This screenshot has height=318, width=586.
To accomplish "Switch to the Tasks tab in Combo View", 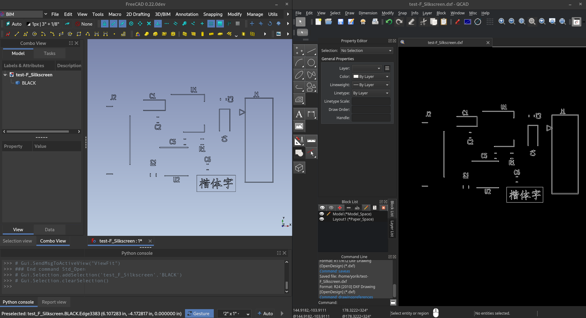I will pyautogui.click(x=49, y=53).
